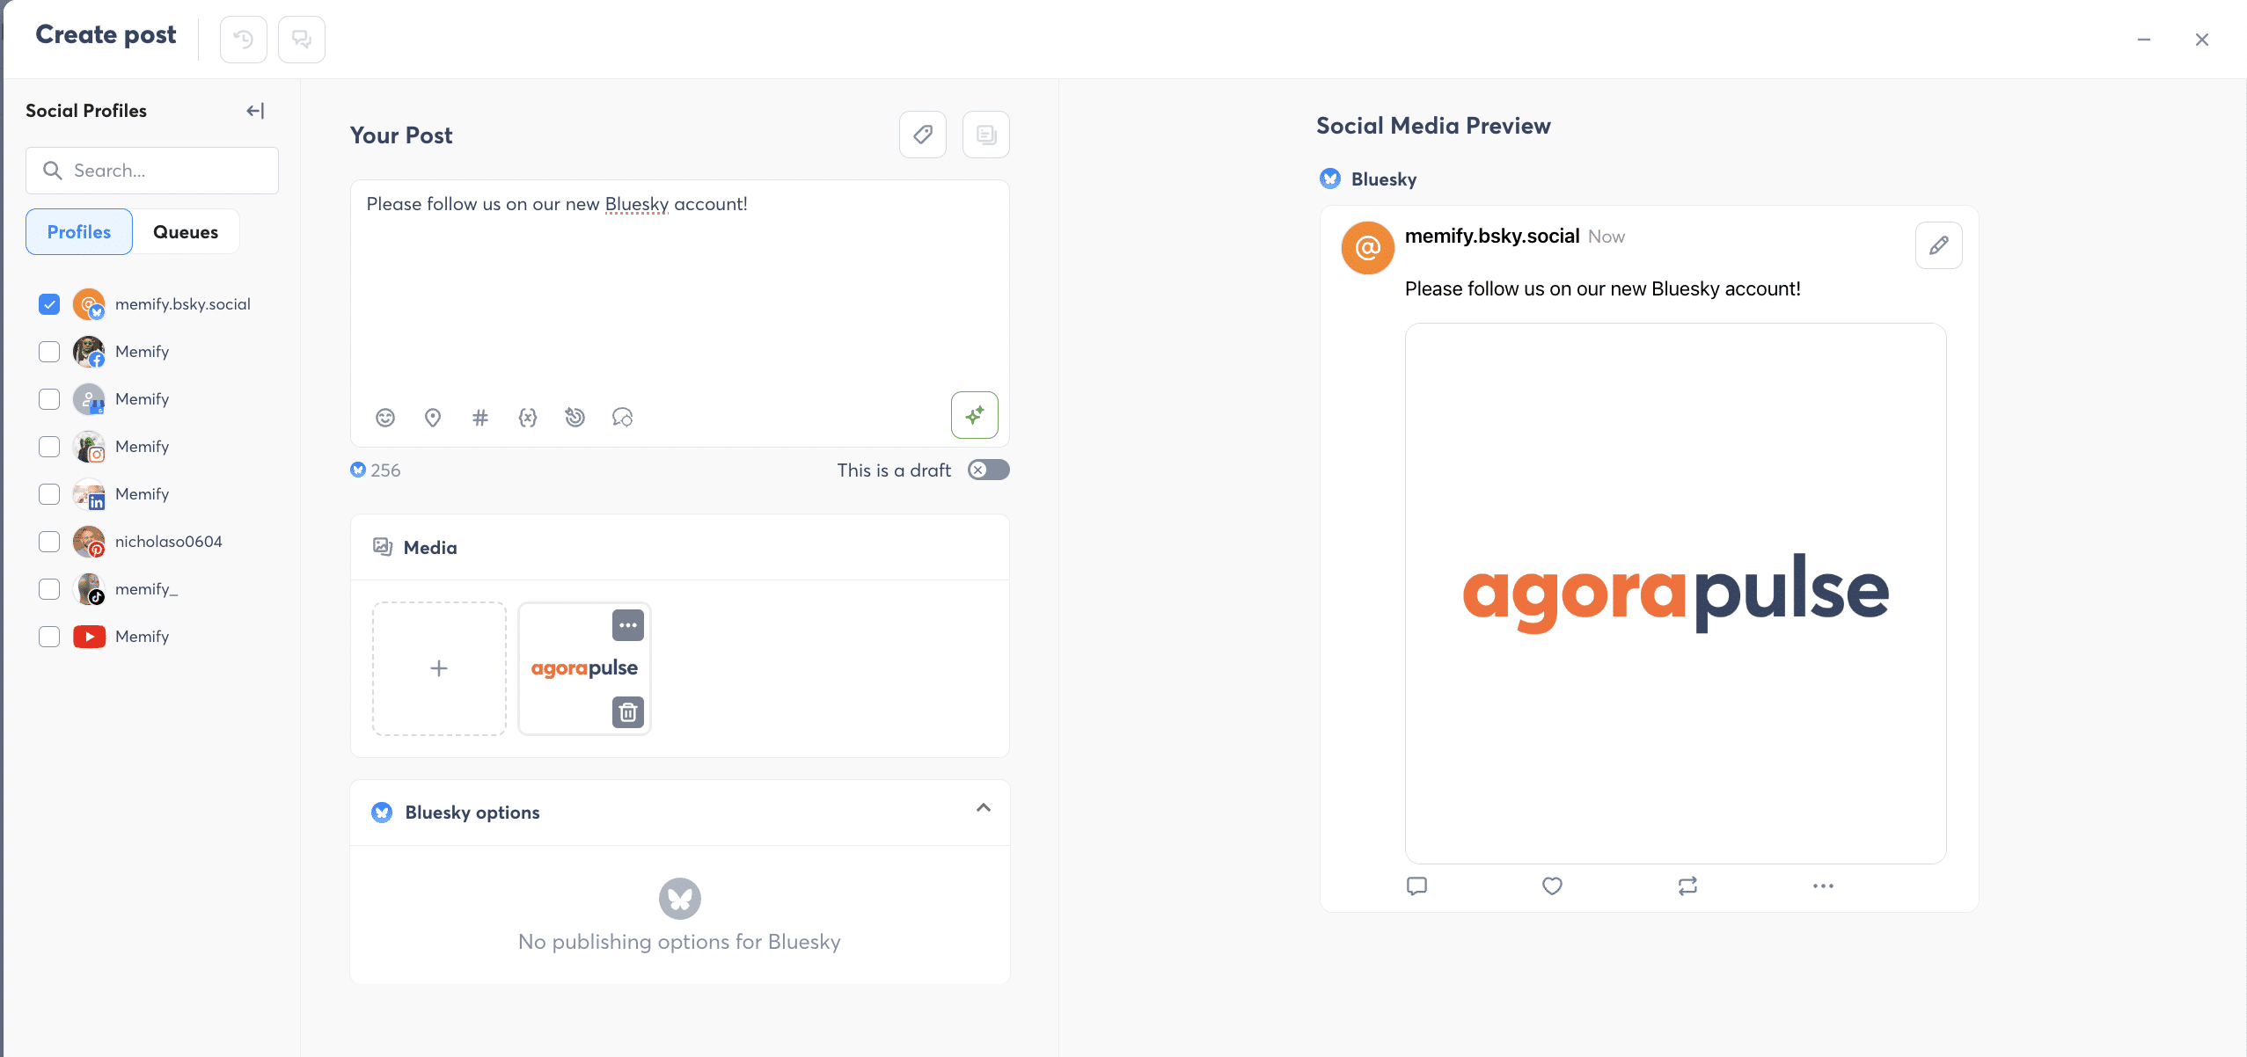Insert an emoji into the post
Viewport: 2247px width, 1057px height.
pyautogui.click(x=385, y=418)
